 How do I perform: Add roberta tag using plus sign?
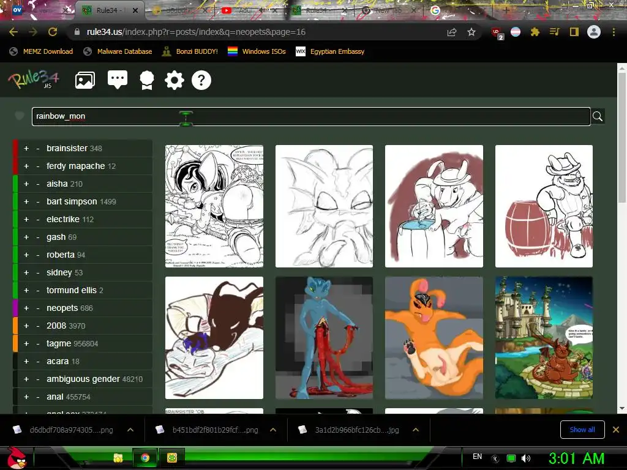26,255
